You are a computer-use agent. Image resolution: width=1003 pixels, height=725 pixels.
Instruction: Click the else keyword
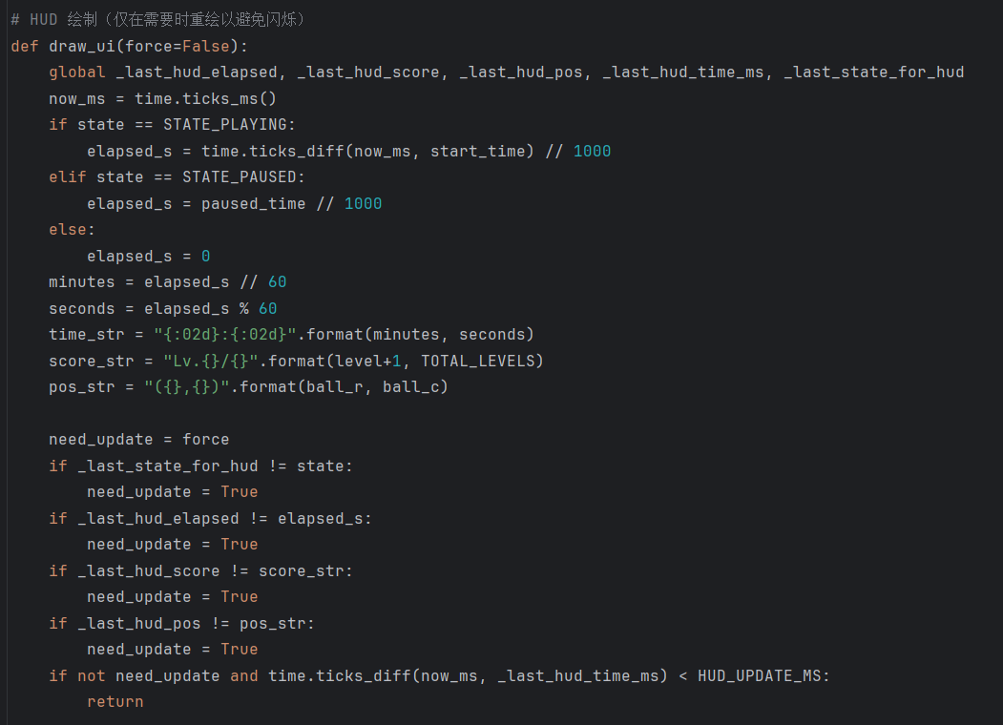point(68,230)
